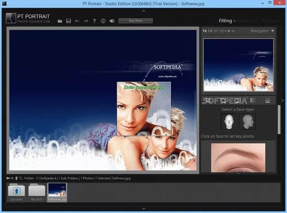Click the Save disk icon
The width and height of the screenshot is (287, 213).
[x=68, y=21]
